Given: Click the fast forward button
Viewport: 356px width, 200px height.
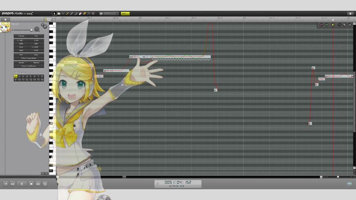Looking at the screenshot, I should click(x=38, y=184).
